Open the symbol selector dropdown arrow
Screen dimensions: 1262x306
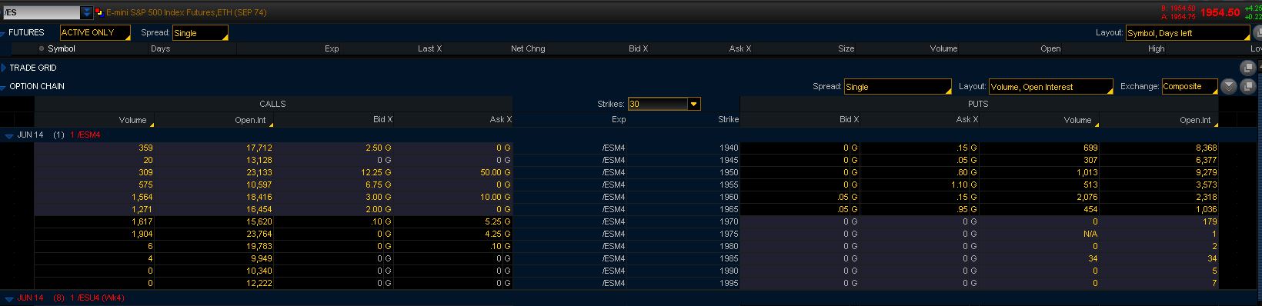[87, 13]
